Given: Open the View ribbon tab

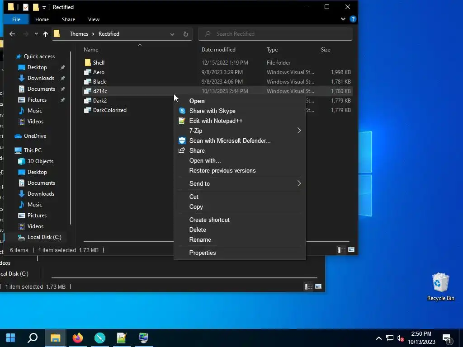Looking at the screenshot, I should coord(94,19).
